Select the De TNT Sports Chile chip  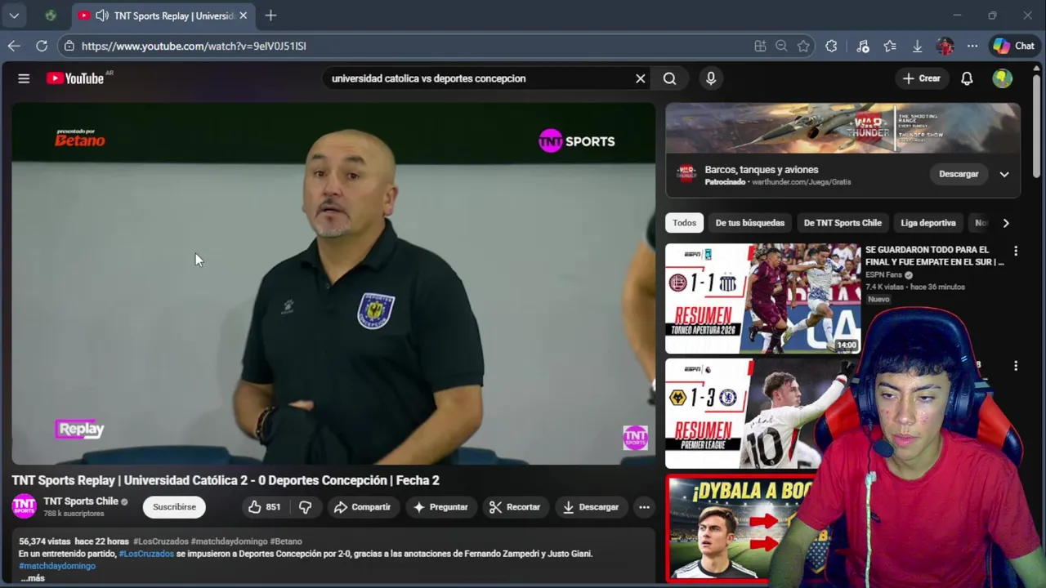click(843, 223)
